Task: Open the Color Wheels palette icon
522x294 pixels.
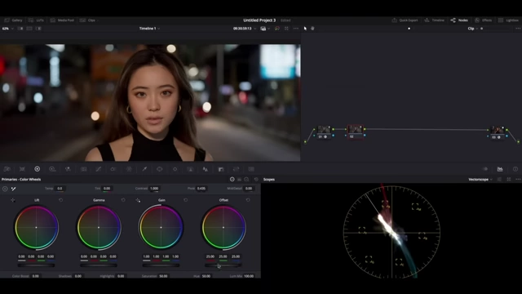Action: (x=38, y=169)
